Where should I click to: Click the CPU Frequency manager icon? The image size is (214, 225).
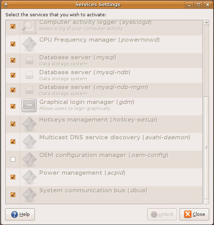[x=29, y=44]
